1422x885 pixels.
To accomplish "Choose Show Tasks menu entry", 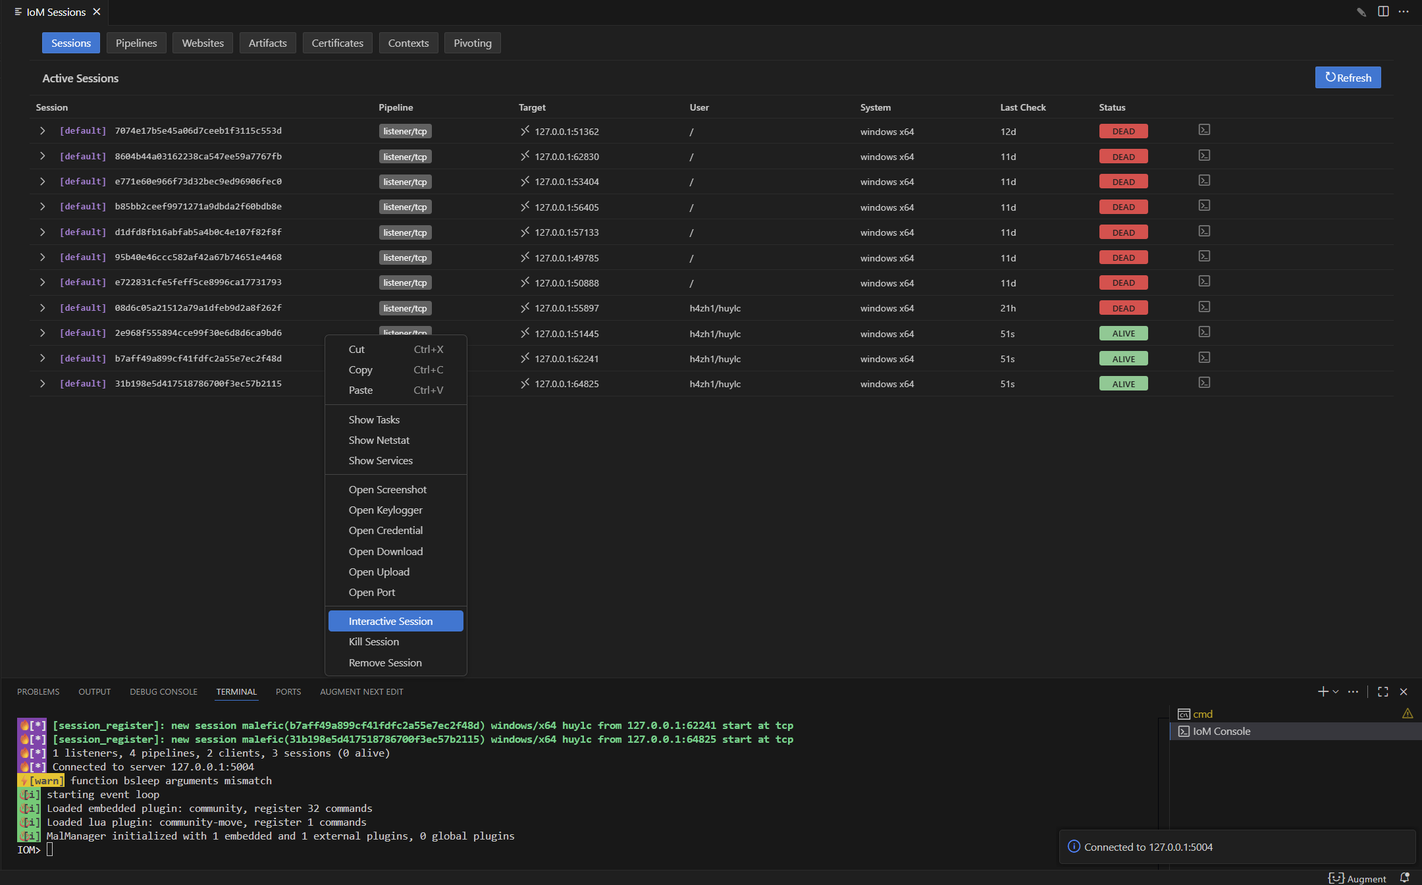I will (396, 419).
